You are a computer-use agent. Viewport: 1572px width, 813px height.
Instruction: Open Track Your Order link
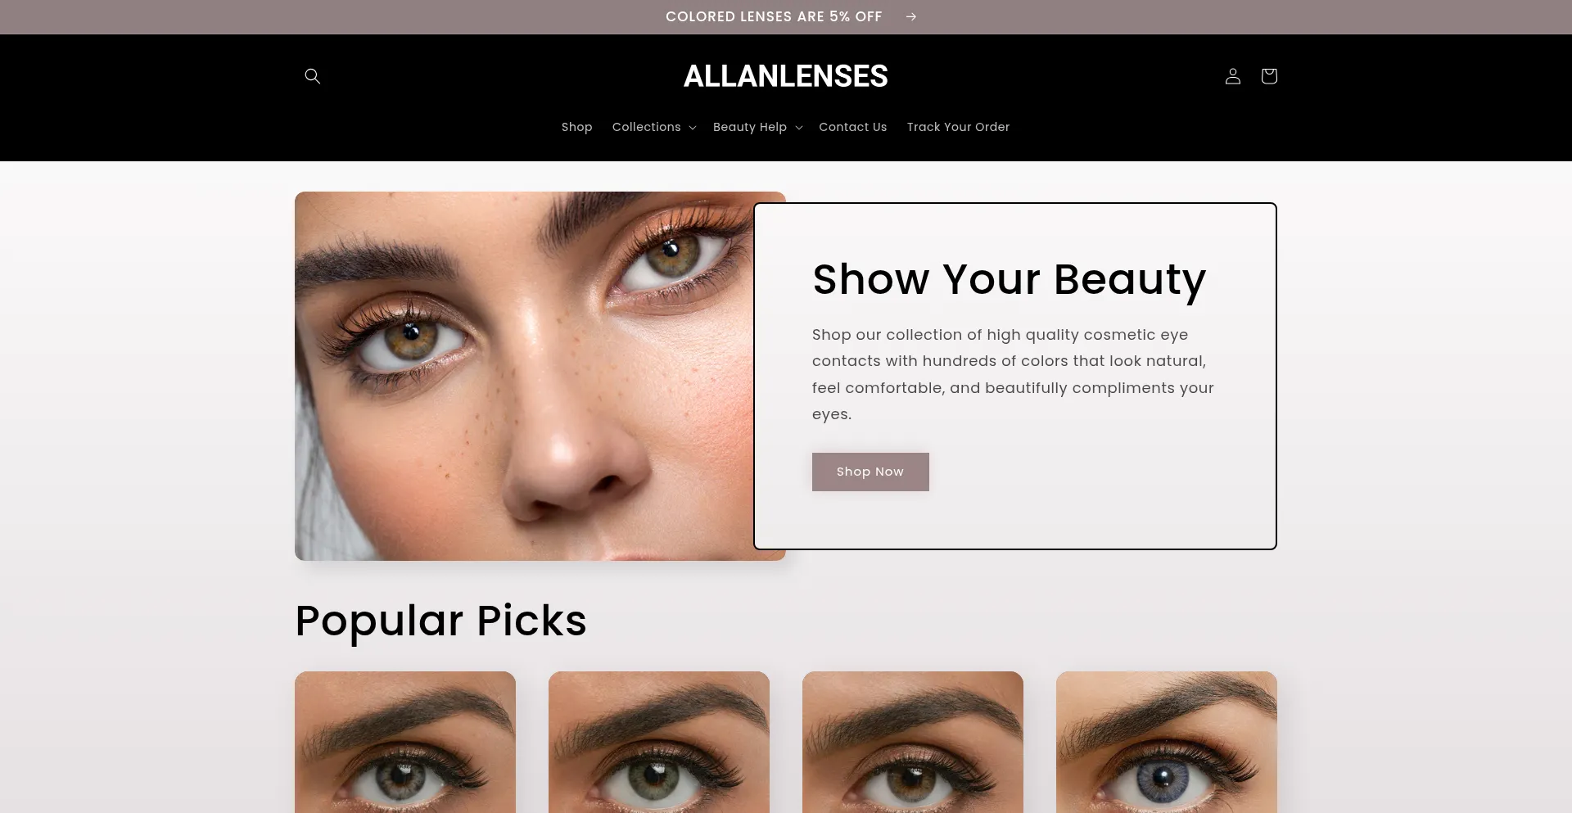click(958, 127)
